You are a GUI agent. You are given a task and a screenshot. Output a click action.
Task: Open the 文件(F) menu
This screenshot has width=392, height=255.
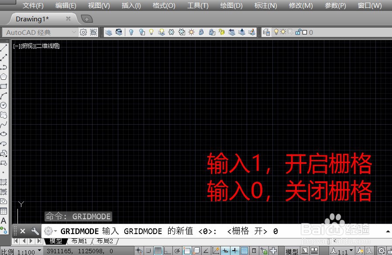(x=33, y=6)
